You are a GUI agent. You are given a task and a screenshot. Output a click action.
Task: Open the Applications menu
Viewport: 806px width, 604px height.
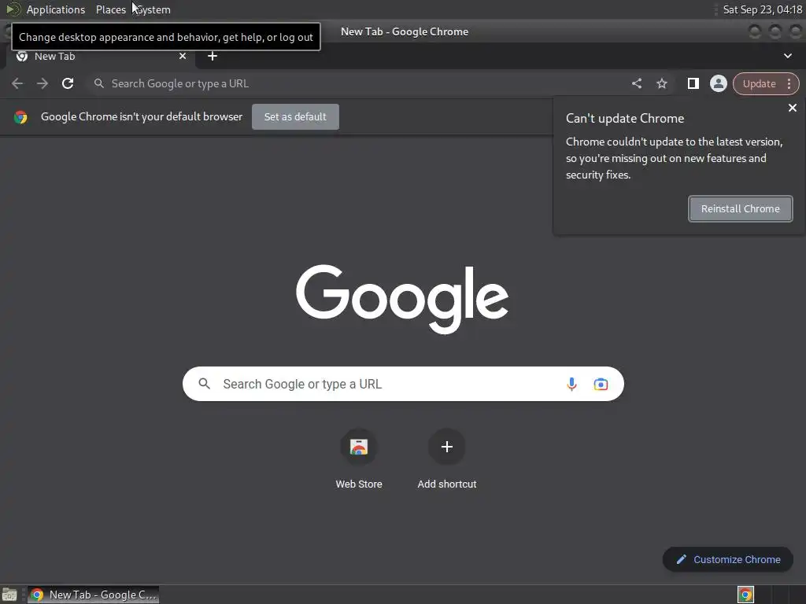(56, 9)
